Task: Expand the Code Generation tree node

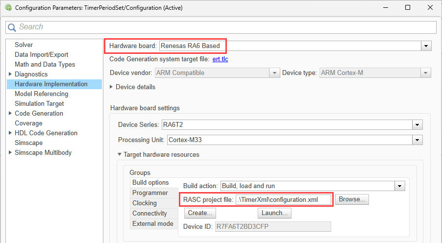Action: (x=10, y=113)
